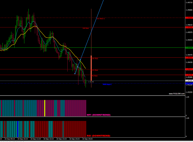Click the MFI (DOWNTREND) indicator label
The height and width of the screenshot is (142, 193).
point(99,115)
